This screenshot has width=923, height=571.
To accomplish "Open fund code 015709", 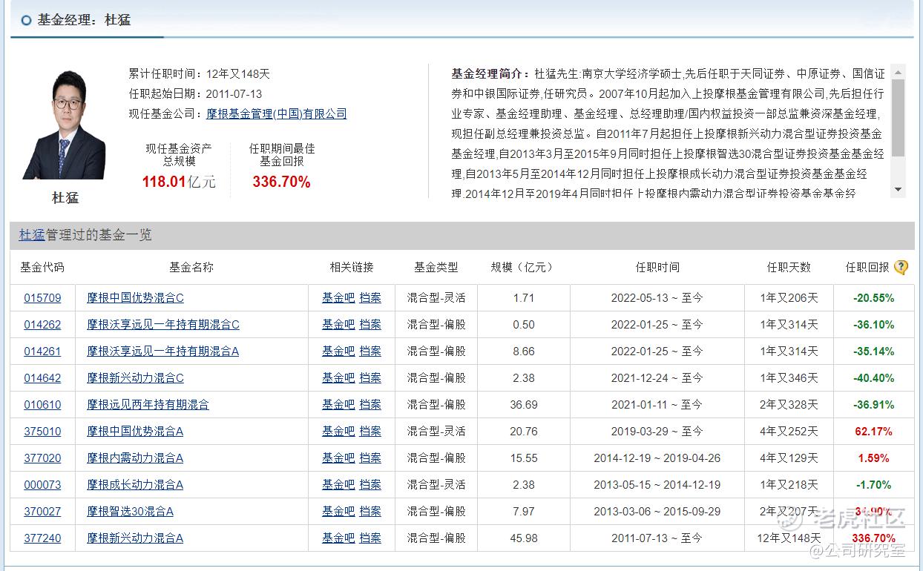I will coord(42,298).
